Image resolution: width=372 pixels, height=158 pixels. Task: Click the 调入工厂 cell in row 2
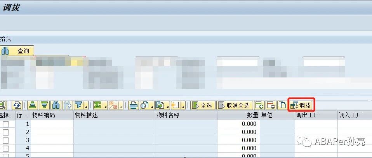pyautogui.click(x=355, y=132)
